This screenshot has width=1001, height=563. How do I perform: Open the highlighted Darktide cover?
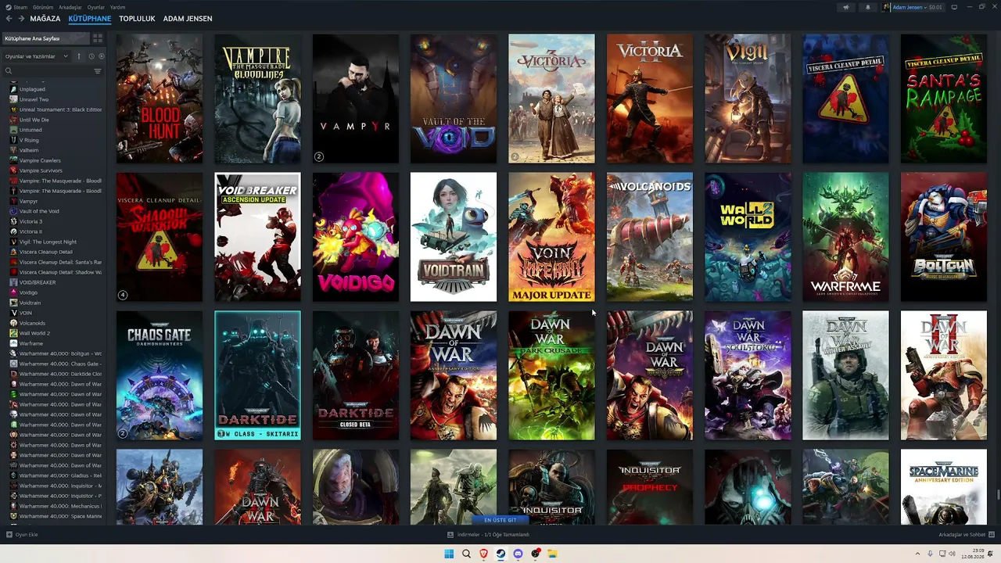(x=257, y=375)
